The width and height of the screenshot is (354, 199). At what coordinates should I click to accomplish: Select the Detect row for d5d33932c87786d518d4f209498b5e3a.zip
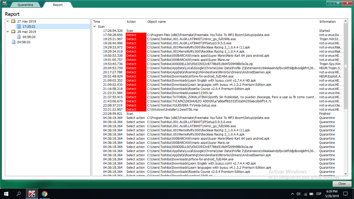(x=218, y=64)
